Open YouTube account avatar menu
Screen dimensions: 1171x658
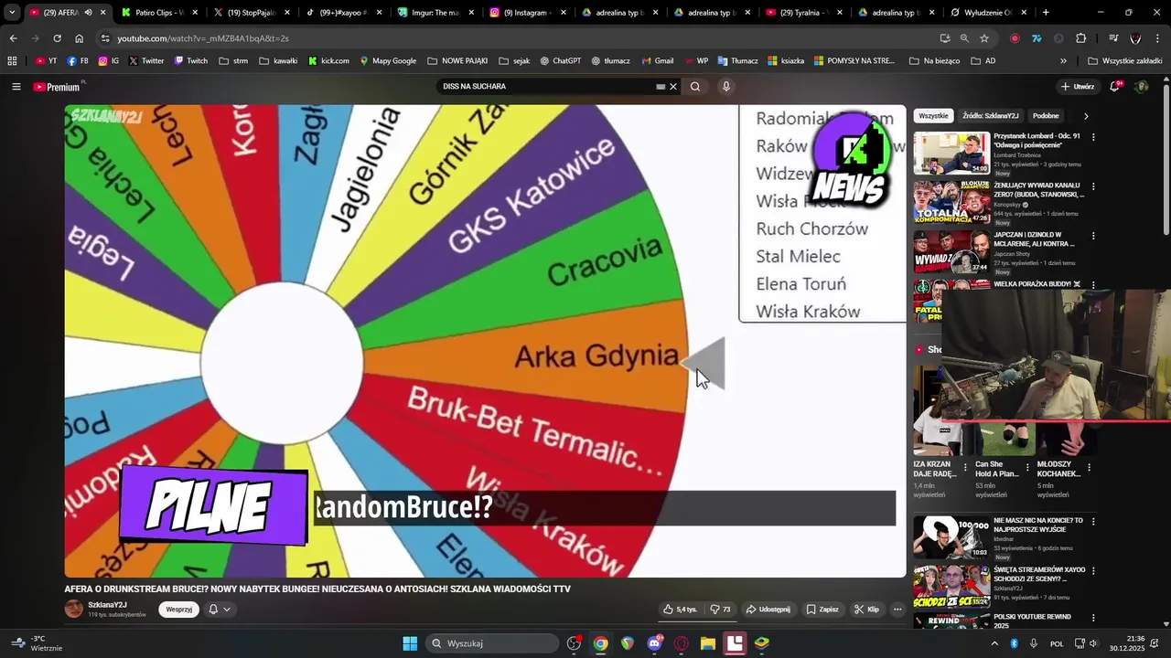(1141, 87)
